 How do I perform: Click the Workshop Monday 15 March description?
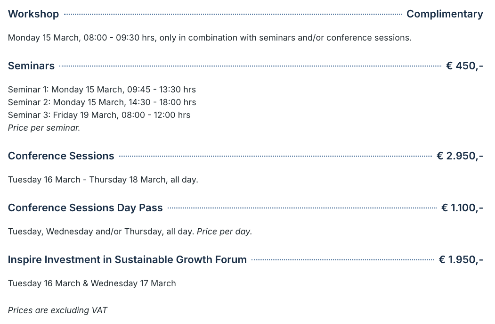click(210, 38)
